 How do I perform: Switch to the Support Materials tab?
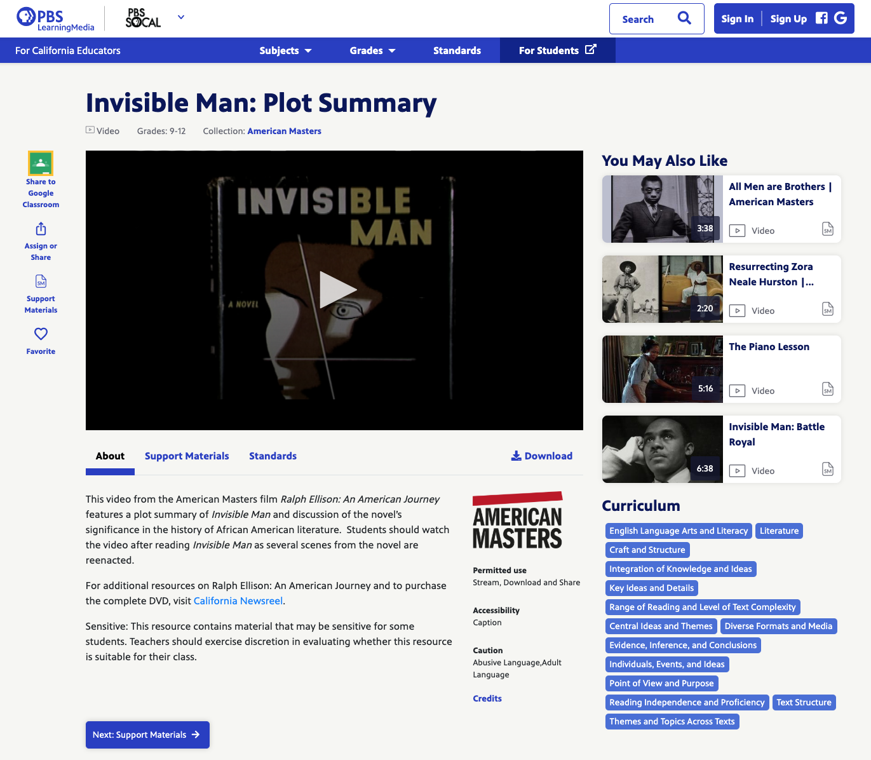pos(187,456)
